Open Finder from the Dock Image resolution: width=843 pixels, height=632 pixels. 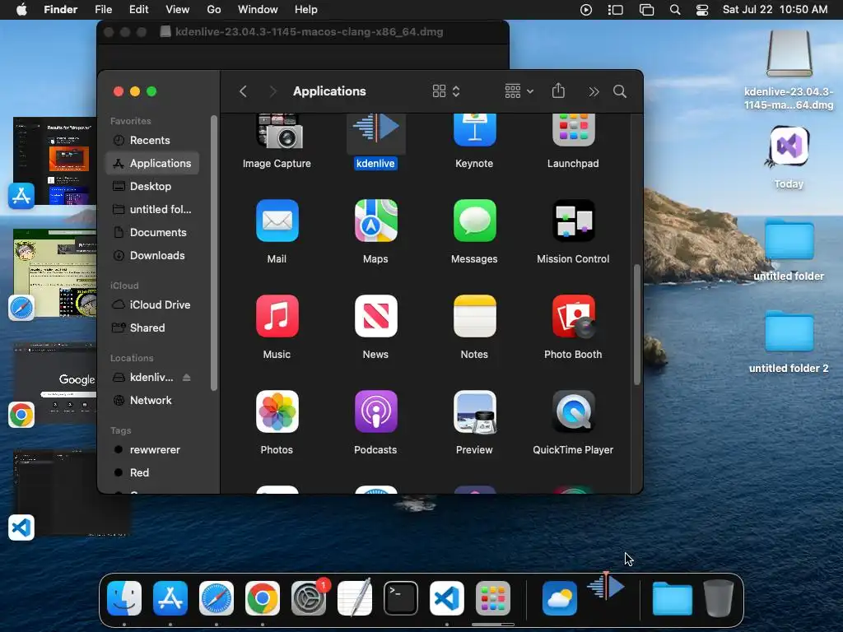coord(124,598)
